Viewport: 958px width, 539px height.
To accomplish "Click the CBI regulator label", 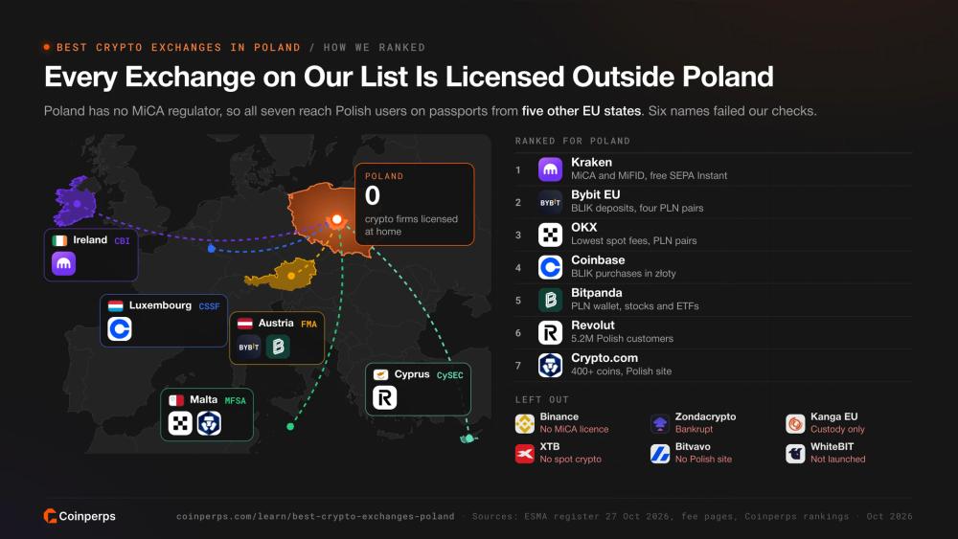I will coord(123,241).
